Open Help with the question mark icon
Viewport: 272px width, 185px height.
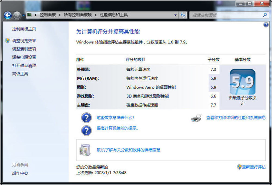click(x=266, y=25)
